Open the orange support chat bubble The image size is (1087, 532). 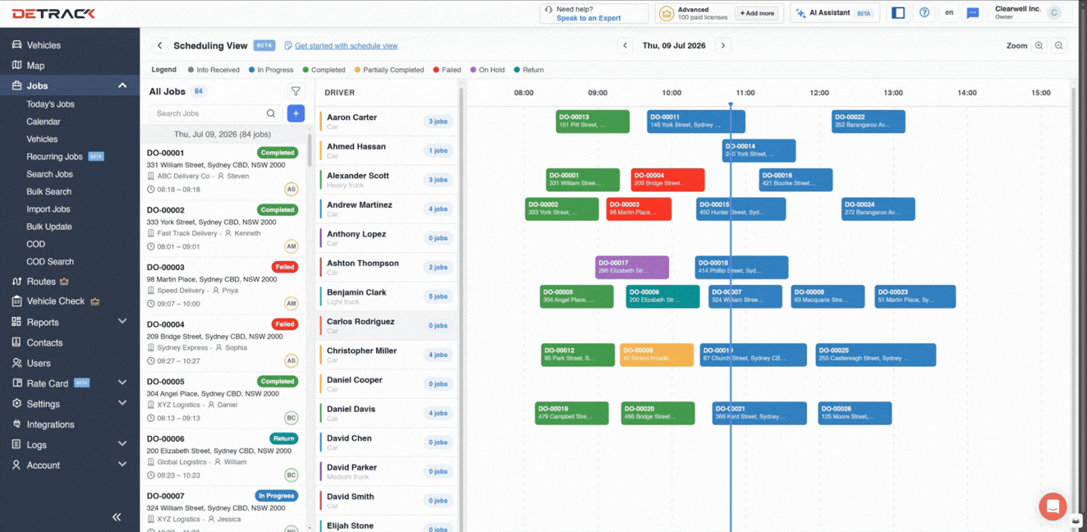[x=1053, y=507]
